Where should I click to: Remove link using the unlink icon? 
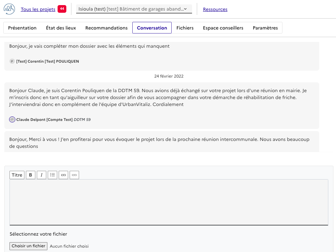[x=74, y=175]
